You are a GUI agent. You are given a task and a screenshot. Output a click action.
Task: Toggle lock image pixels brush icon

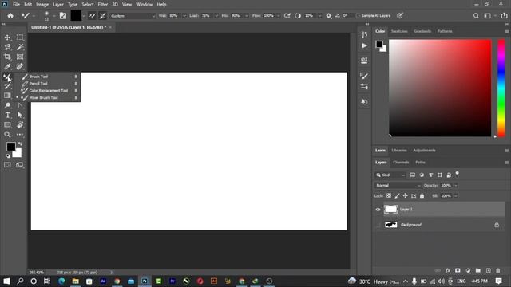(x=397, y=196)
